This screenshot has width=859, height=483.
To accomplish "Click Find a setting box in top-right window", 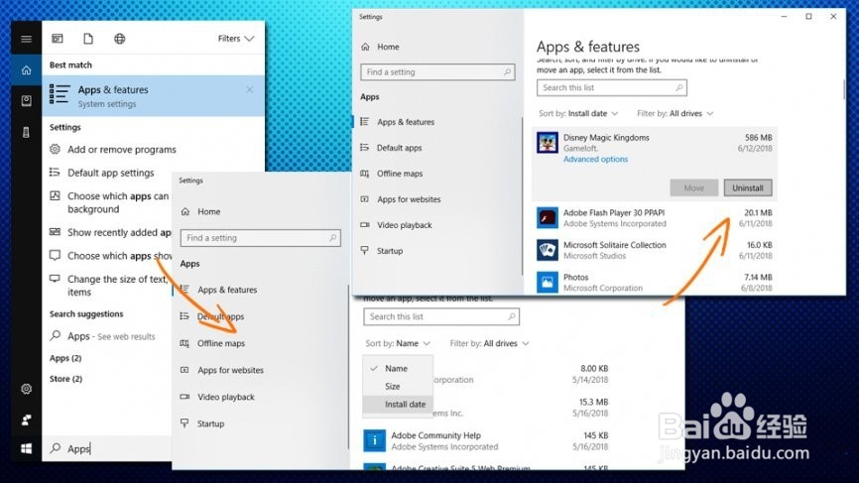I will point(437,71).
